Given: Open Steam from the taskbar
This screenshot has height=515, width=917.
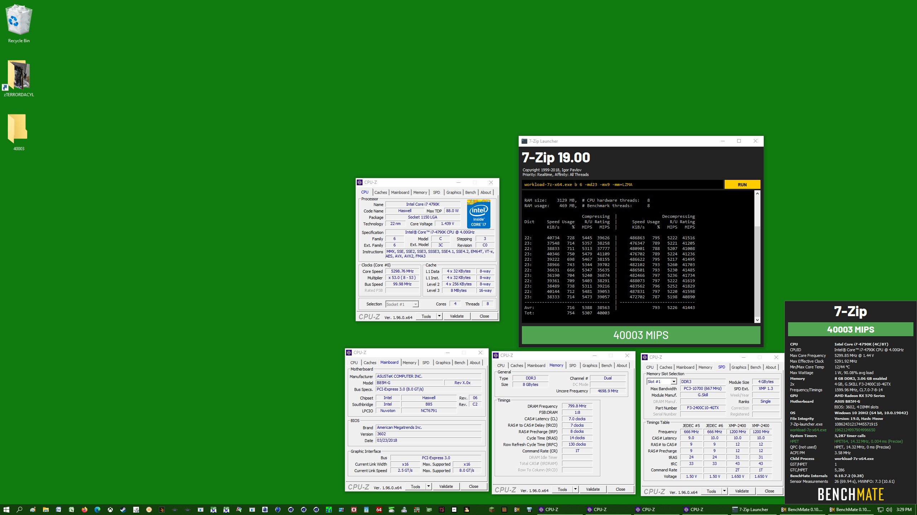Looking at the screenshot, I should 123,510.
